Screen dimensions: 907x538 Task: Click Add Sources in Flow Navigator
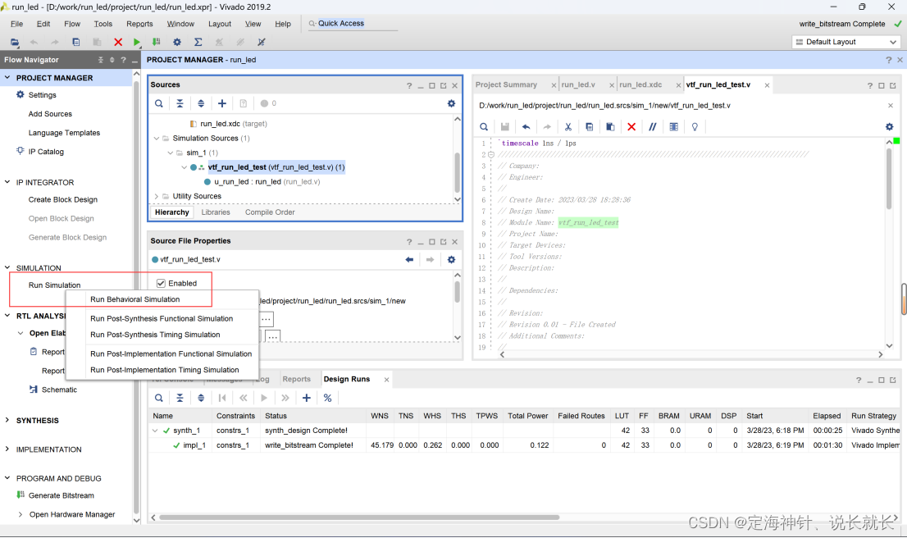(x=50, y=114)
